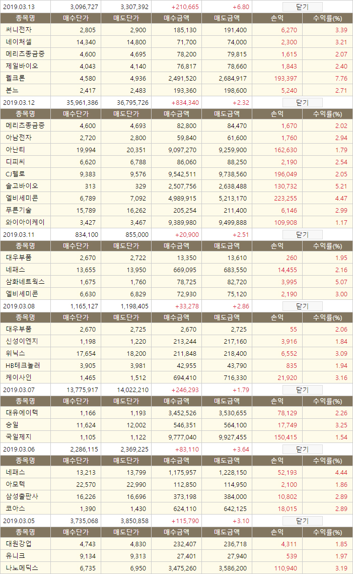Click stock name 위닉스

(x=16, y=353)
